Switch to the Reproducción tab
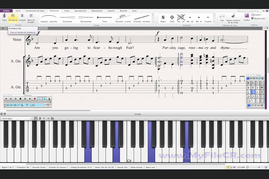269x179 pixels. (x=80, y=10)
